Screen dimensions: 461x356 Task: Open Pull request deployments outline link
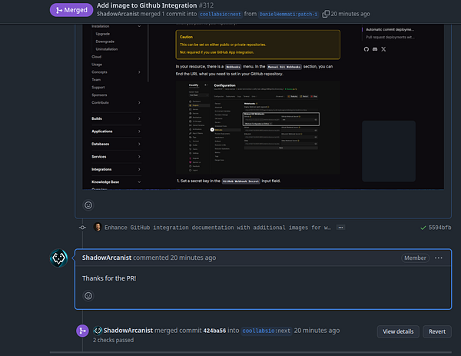390,37
